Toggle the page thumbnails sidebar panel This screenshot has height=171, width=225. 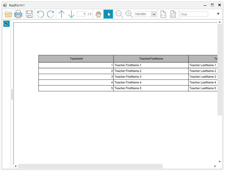(6, 24)
